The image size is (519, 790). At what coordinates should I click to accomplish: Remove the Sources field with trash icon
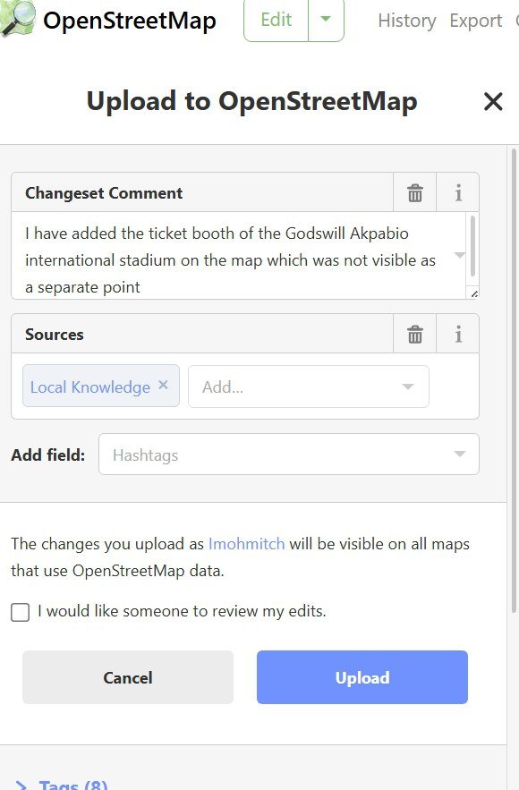(414, 334)
